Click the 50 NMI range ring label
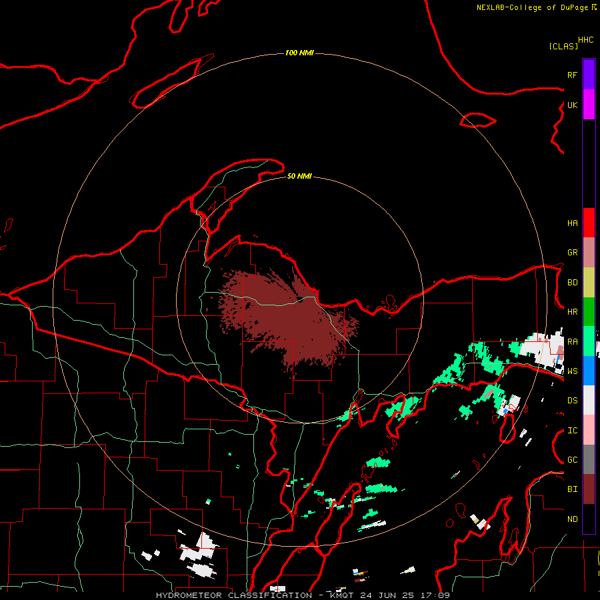Screen dimensions: 600x600 click(x=299, y=176)
